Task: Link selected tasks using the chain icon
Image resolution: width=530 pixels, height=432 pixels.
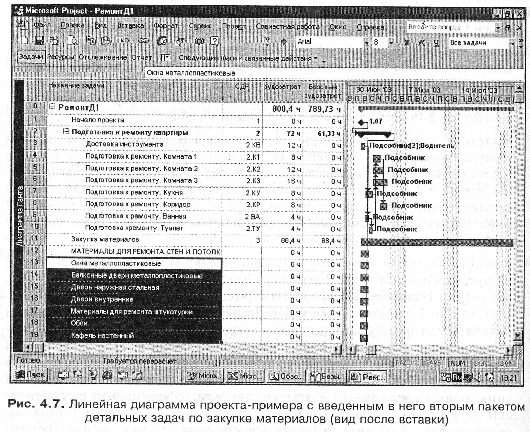Action: (x=144, y=41)
